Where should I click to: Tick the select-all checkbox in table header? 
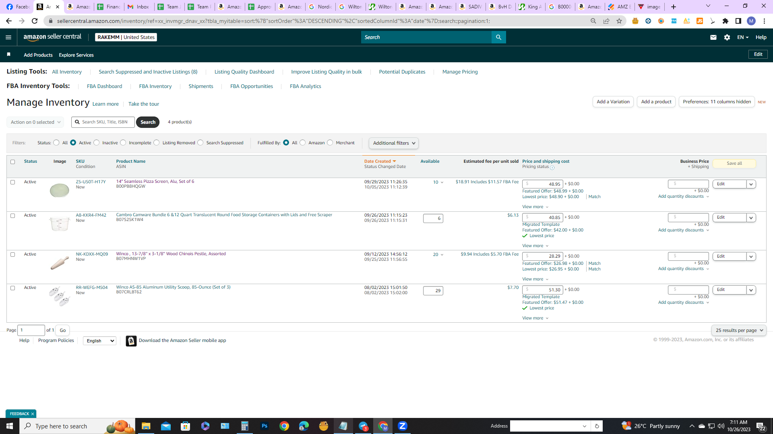point(12,162)
